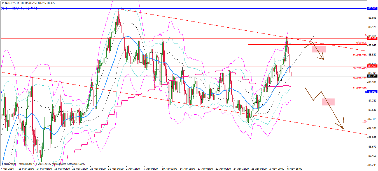Screen dimensions: 378x171
Task: Click the 88.180 price axis label
Action: tap(372, 82)
